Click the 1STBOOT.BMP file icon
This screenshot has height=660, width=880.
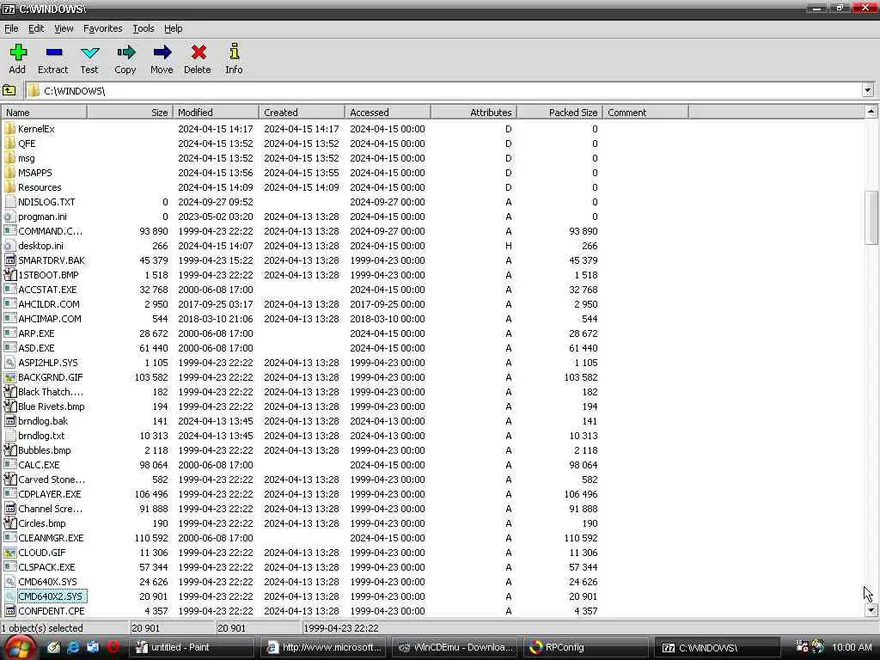[9, 274]
